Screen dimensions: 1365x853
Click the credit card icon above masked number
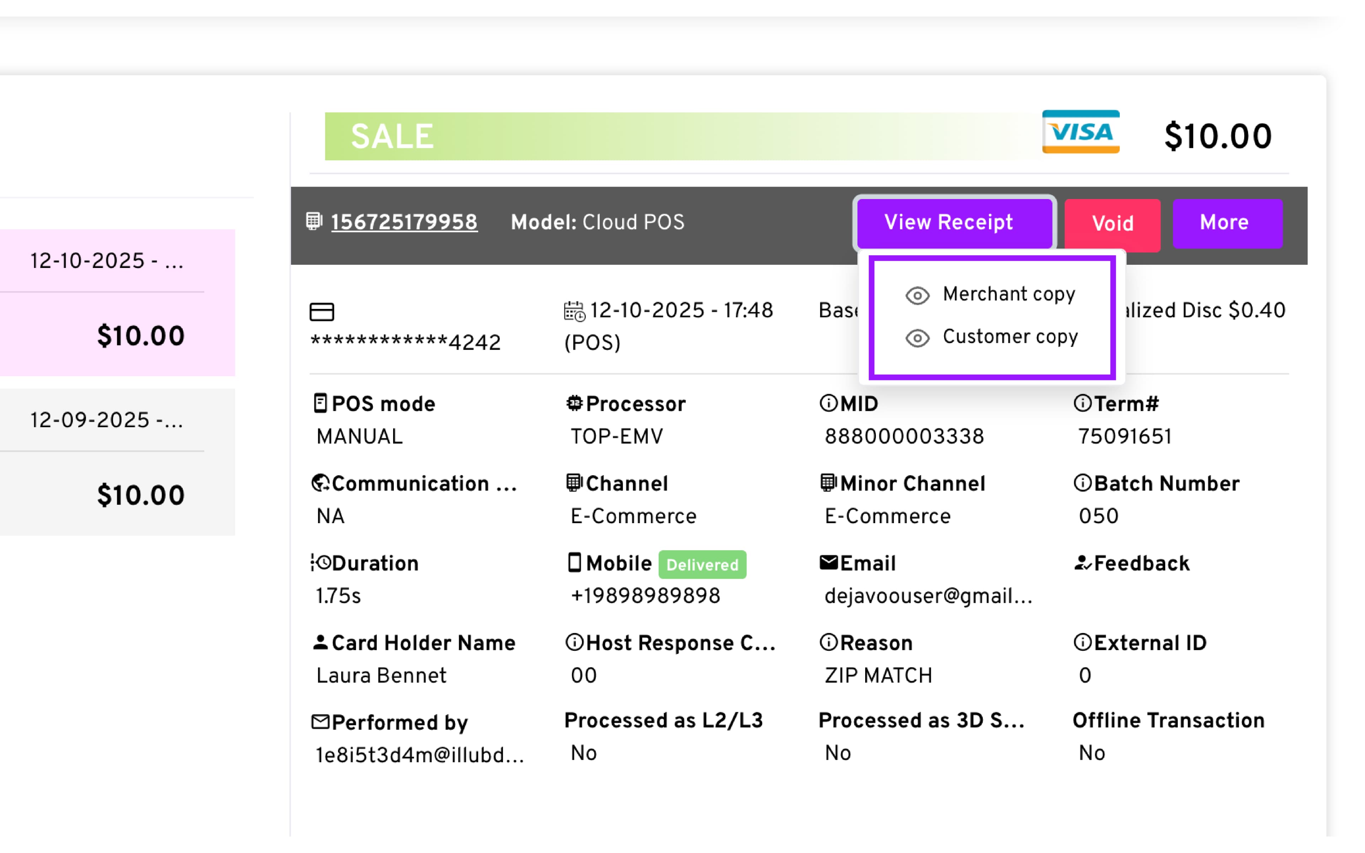coord(321,311)
